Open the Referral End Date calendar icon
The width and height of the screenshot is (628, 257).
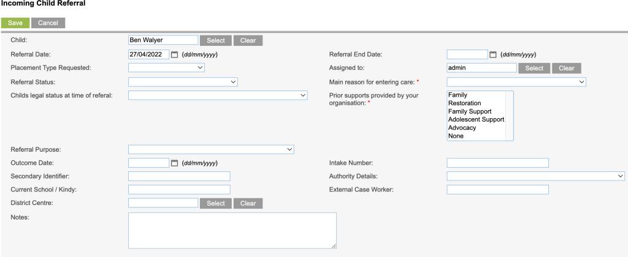(493, 54)
